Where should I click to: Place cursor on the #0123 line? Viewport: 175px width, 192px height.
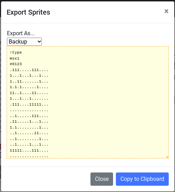tap(16, 64)
